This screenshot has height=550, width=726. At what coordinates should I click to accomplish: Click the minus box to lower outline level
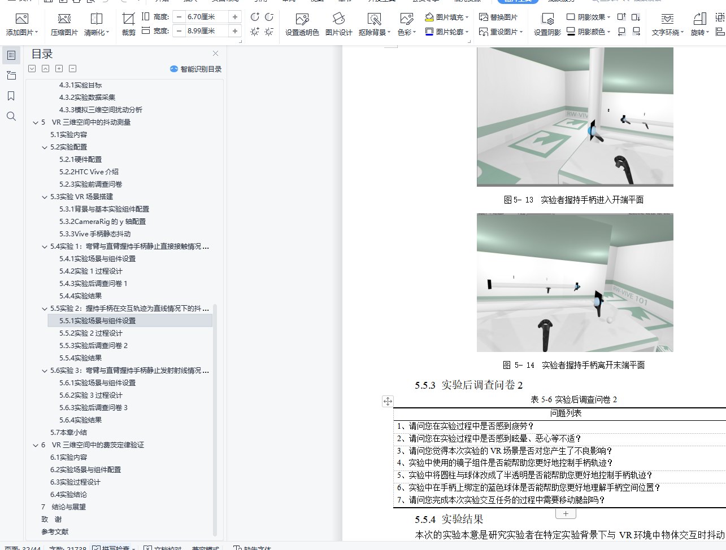(72, 69)
